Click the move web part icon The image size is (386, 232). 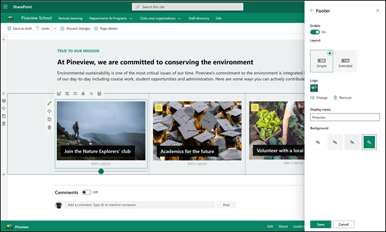point(49,112)
